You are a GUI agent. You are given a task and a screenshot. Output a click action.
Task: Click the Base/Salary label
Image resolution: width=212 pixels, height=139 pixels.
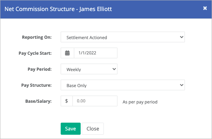[x=39, y=101]
